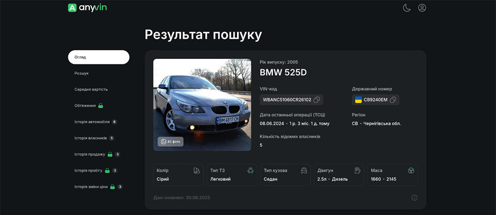Click the Рік випуску: 2005 text
Screen dimensions: 496x215
pos(279,62)
